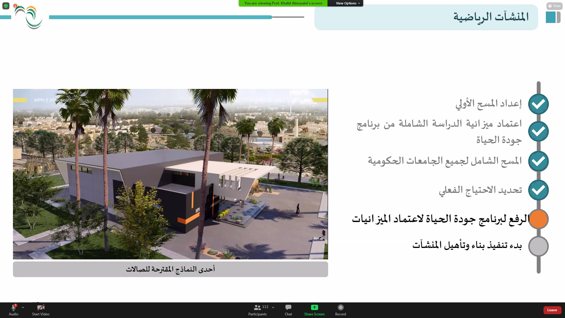Click the Arabic caption bar under image
Viewport: 565px width, 318px height.
(170, 269)
